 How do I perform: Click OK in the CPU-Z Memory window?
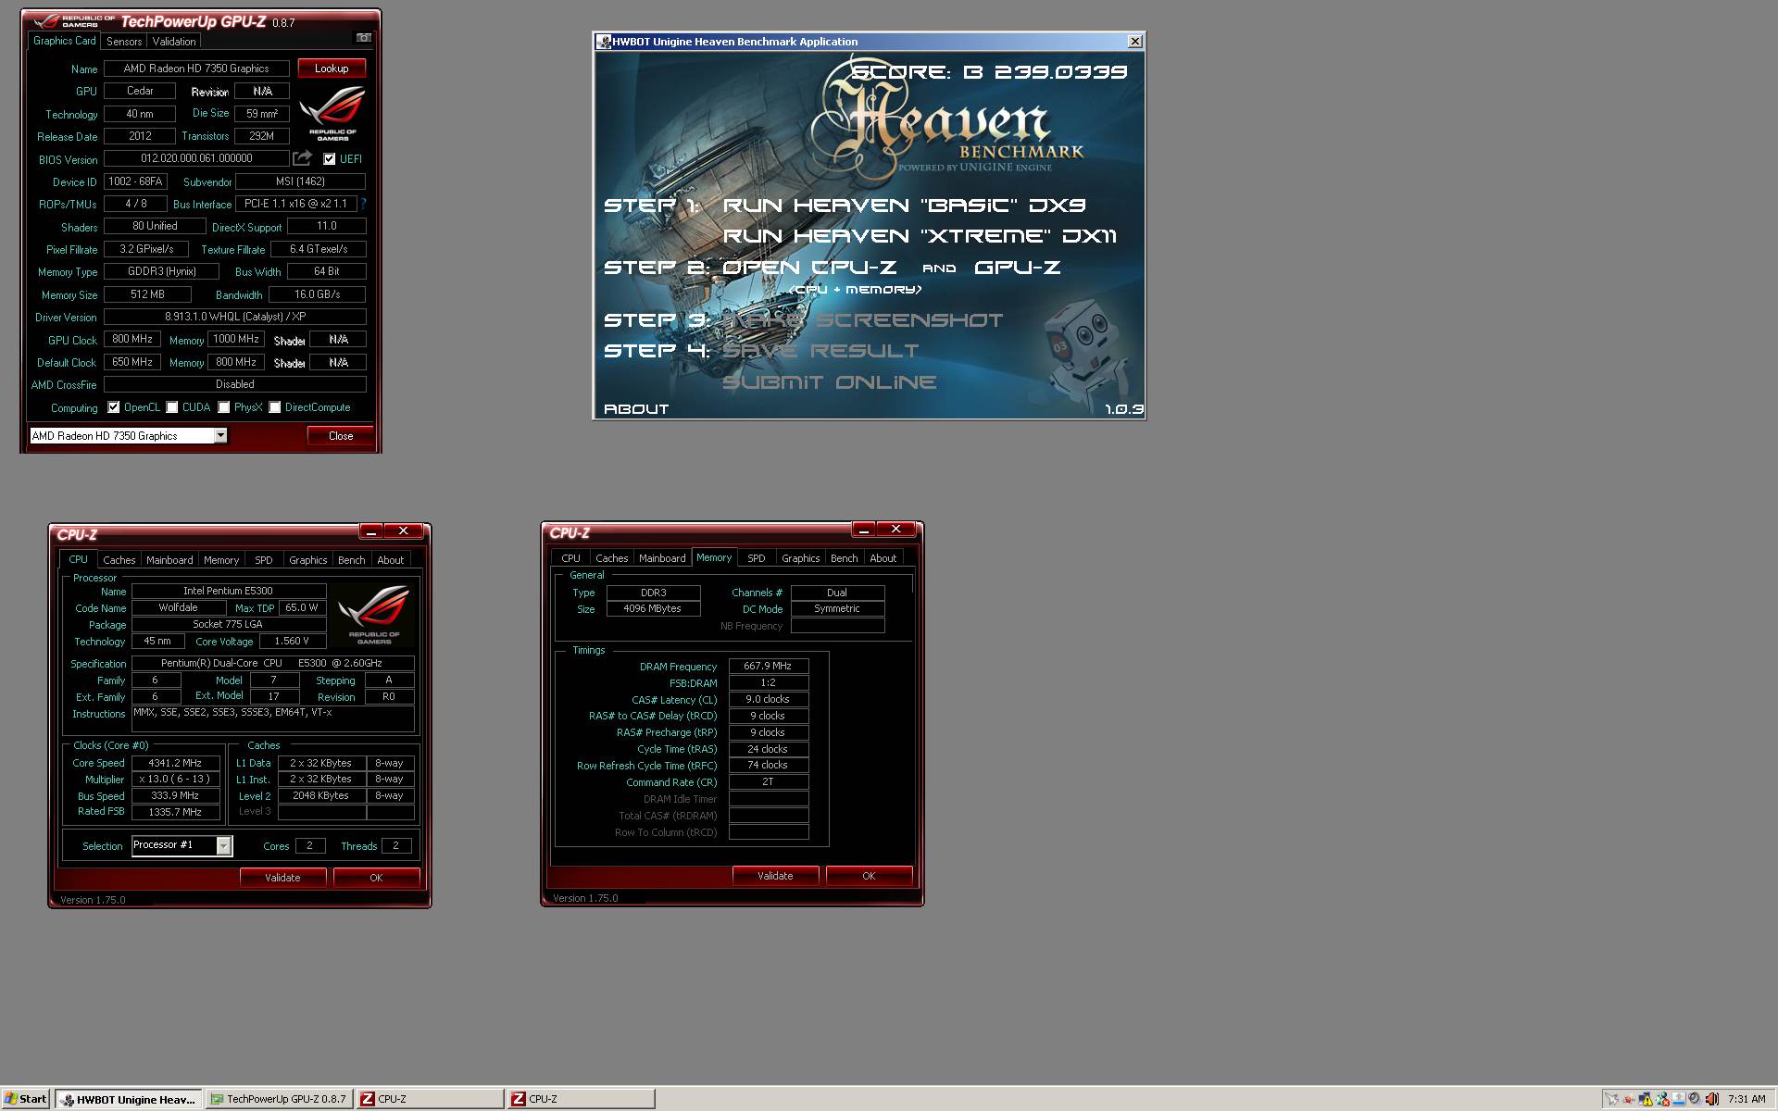(x=869, y=876)
